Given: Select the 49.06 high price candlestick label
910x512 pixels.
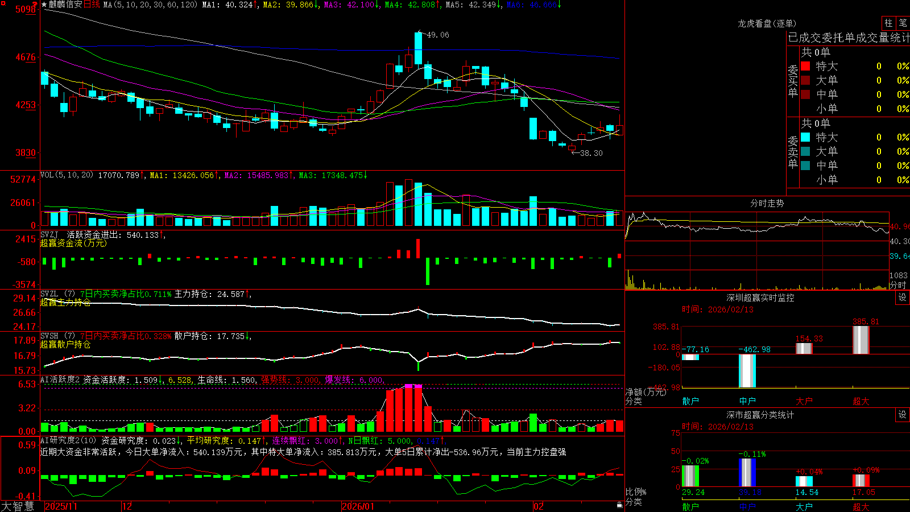Looking at the screenshot, I should click(437, 35).
